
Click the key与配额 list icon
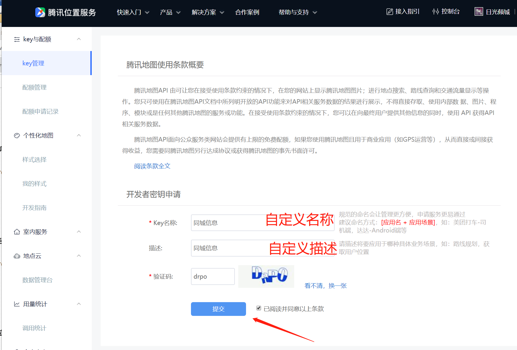click(x=17, y=39)
